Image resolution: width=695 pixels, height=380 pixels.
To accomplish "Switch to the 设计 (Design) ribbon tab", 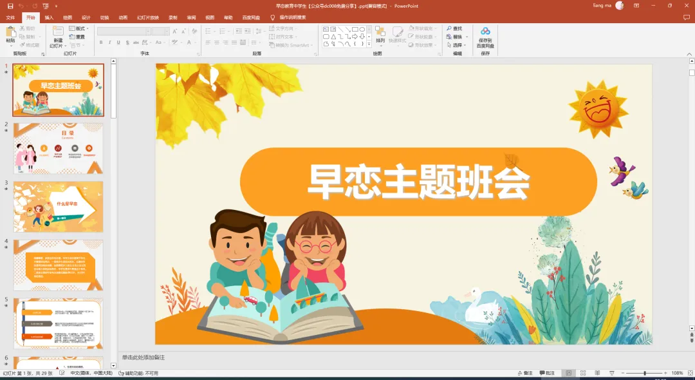I will coord(86,18).
